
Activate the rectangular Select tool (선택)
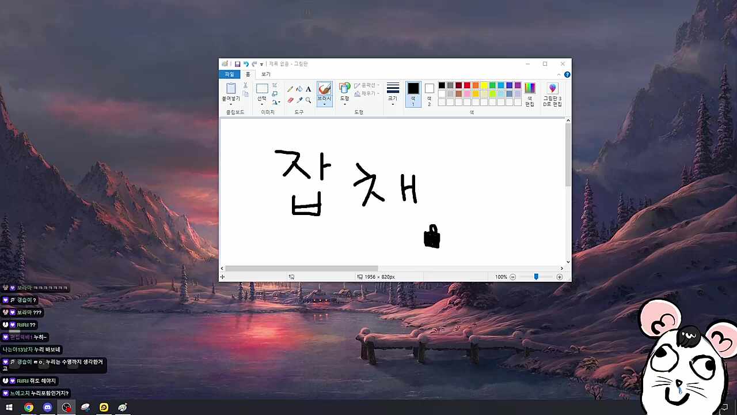262,88
